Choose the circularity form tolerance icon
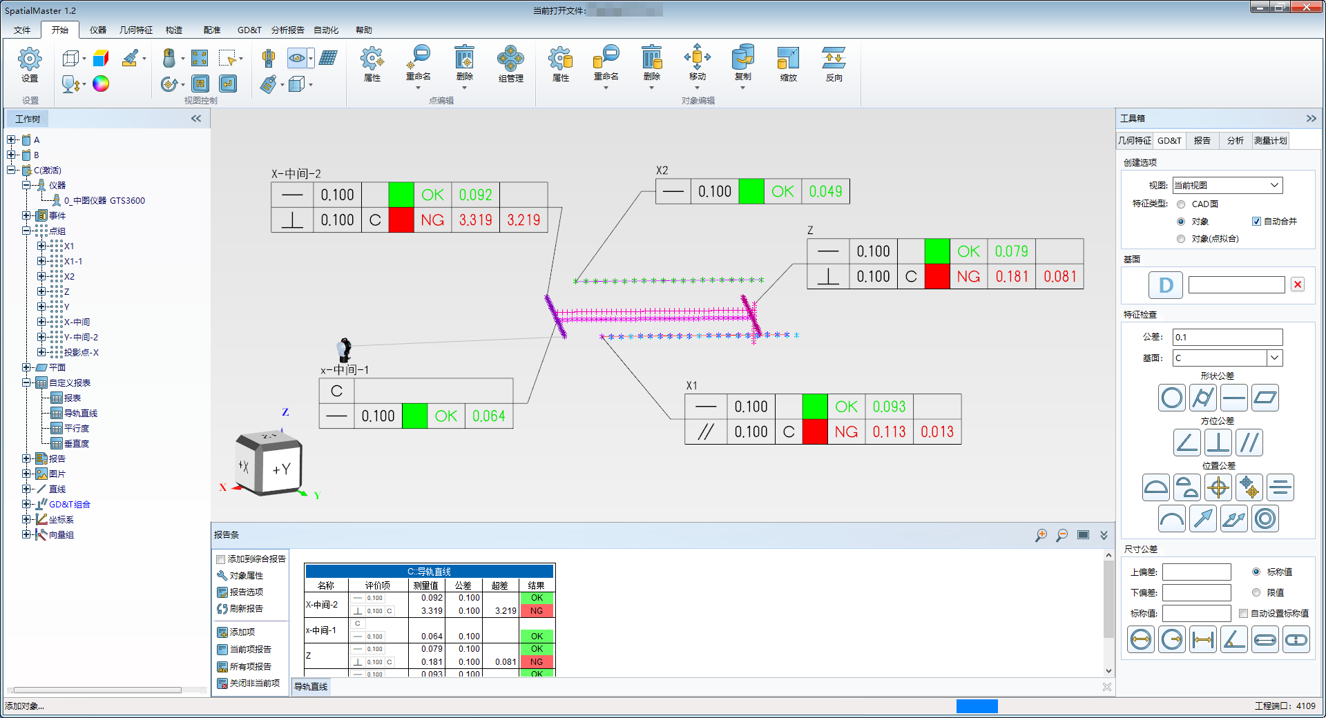This screenshot has height=718, width=1326. click(x=1171, y=398)
